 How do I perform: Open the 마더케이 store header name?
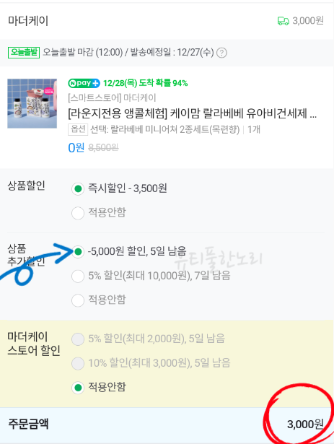pos(28,21)
